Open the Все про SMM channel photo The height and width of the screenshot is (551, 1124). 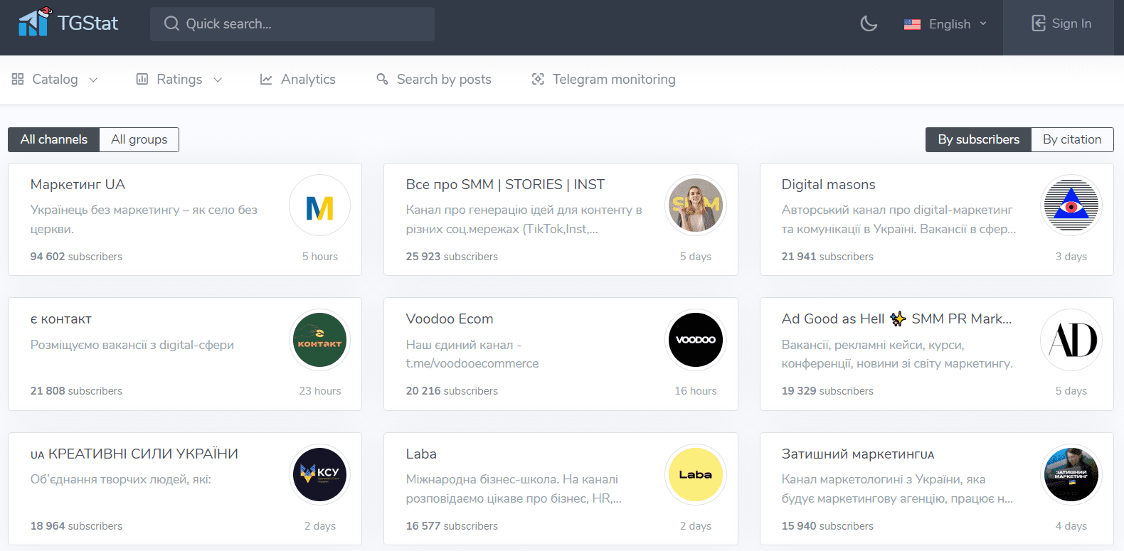[x=695, y=205]
